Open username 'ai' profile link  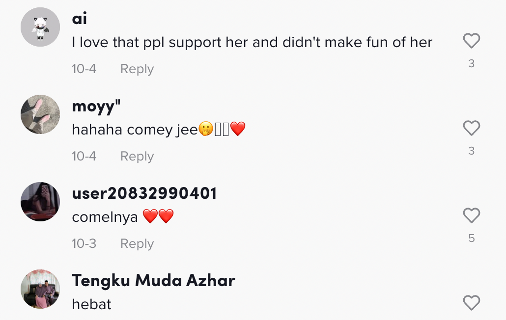[80, 19]
